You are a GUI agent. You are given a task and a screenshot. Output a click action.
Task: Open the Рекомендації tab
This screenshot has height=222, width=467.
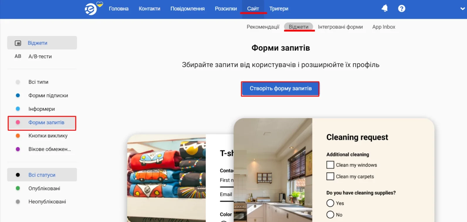[x=263, y=27]
